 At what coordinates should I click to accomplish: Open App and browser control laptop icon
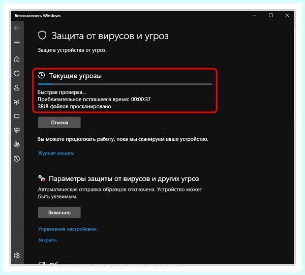[x=17, y=116]
